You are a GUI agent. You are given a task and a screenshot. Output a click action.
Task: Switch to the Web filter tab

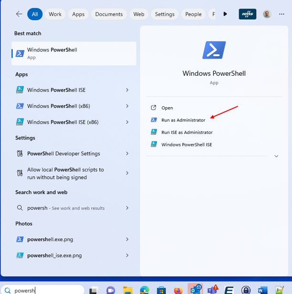139,14
